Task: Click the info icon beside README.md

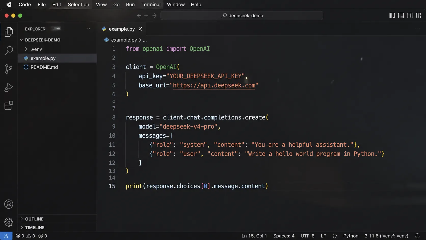Action: [x=26, y=67]
